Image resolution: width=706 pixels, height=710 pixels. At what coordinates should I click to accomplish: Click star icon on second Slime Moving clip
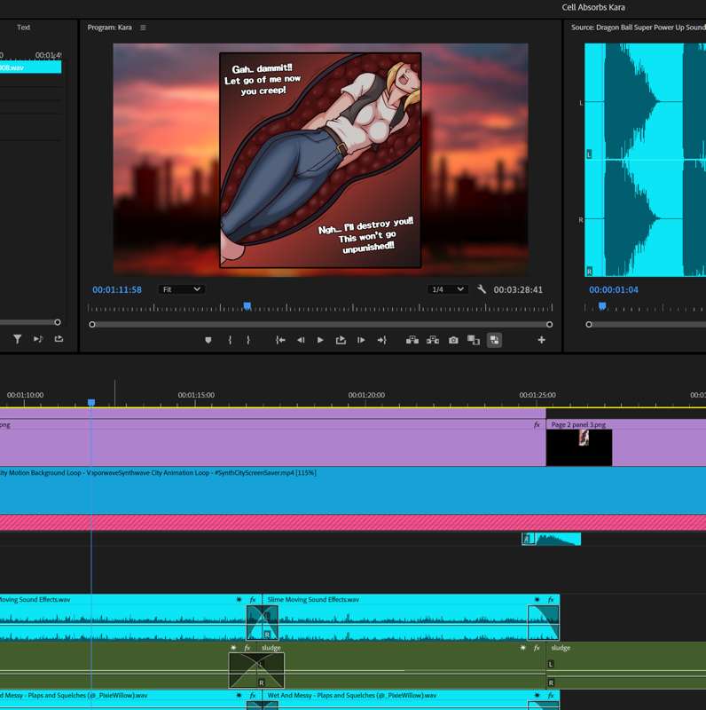click(x=537, y=600)
